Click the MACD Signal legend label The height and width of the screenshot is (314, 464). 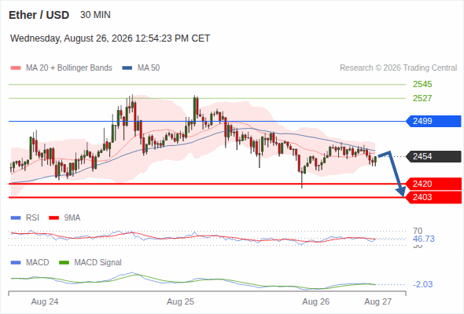pos(98,262)
